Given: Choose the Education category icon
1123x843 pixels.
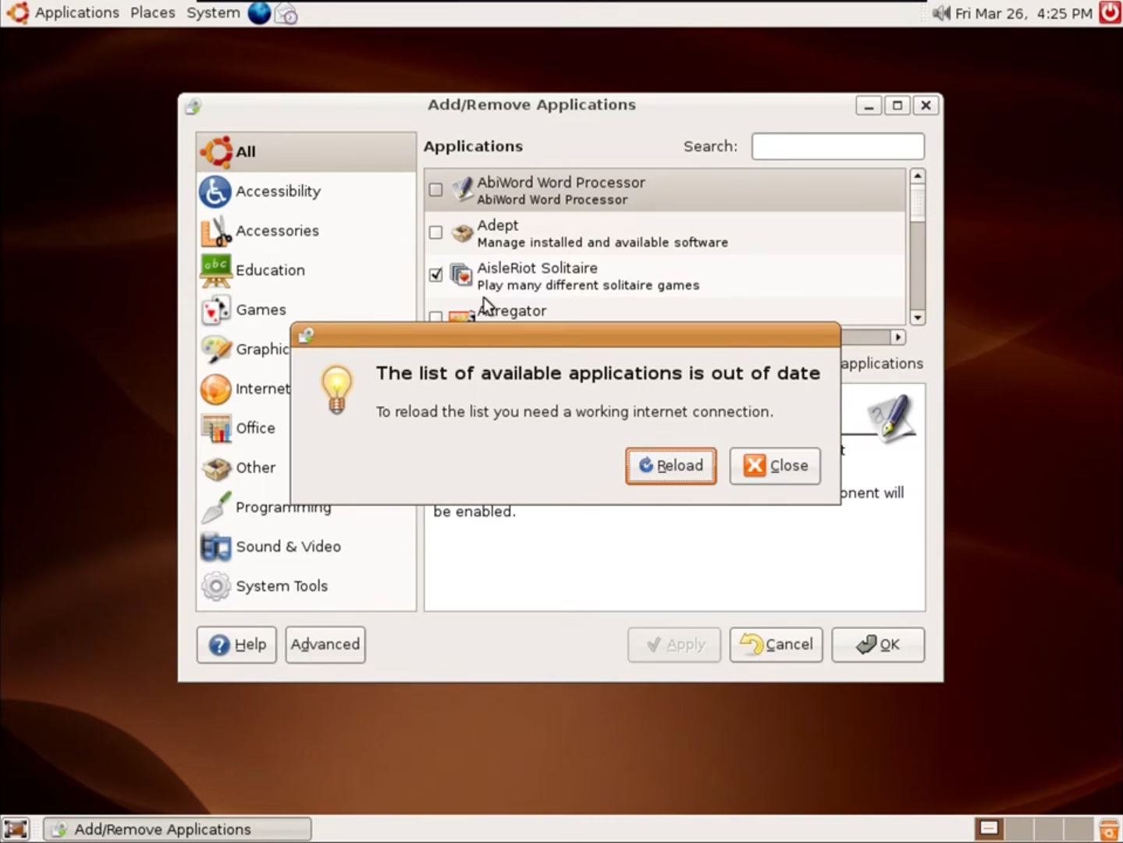Looking at the screenshot, I should tap(215, 271).
